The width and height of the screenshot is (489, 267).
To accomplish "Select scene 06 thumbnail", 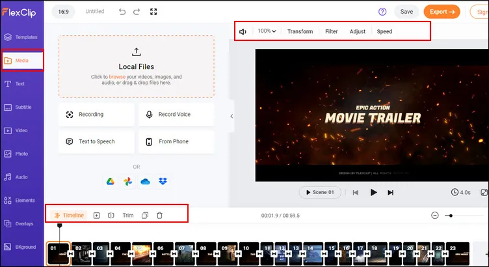I will (163, 253).
